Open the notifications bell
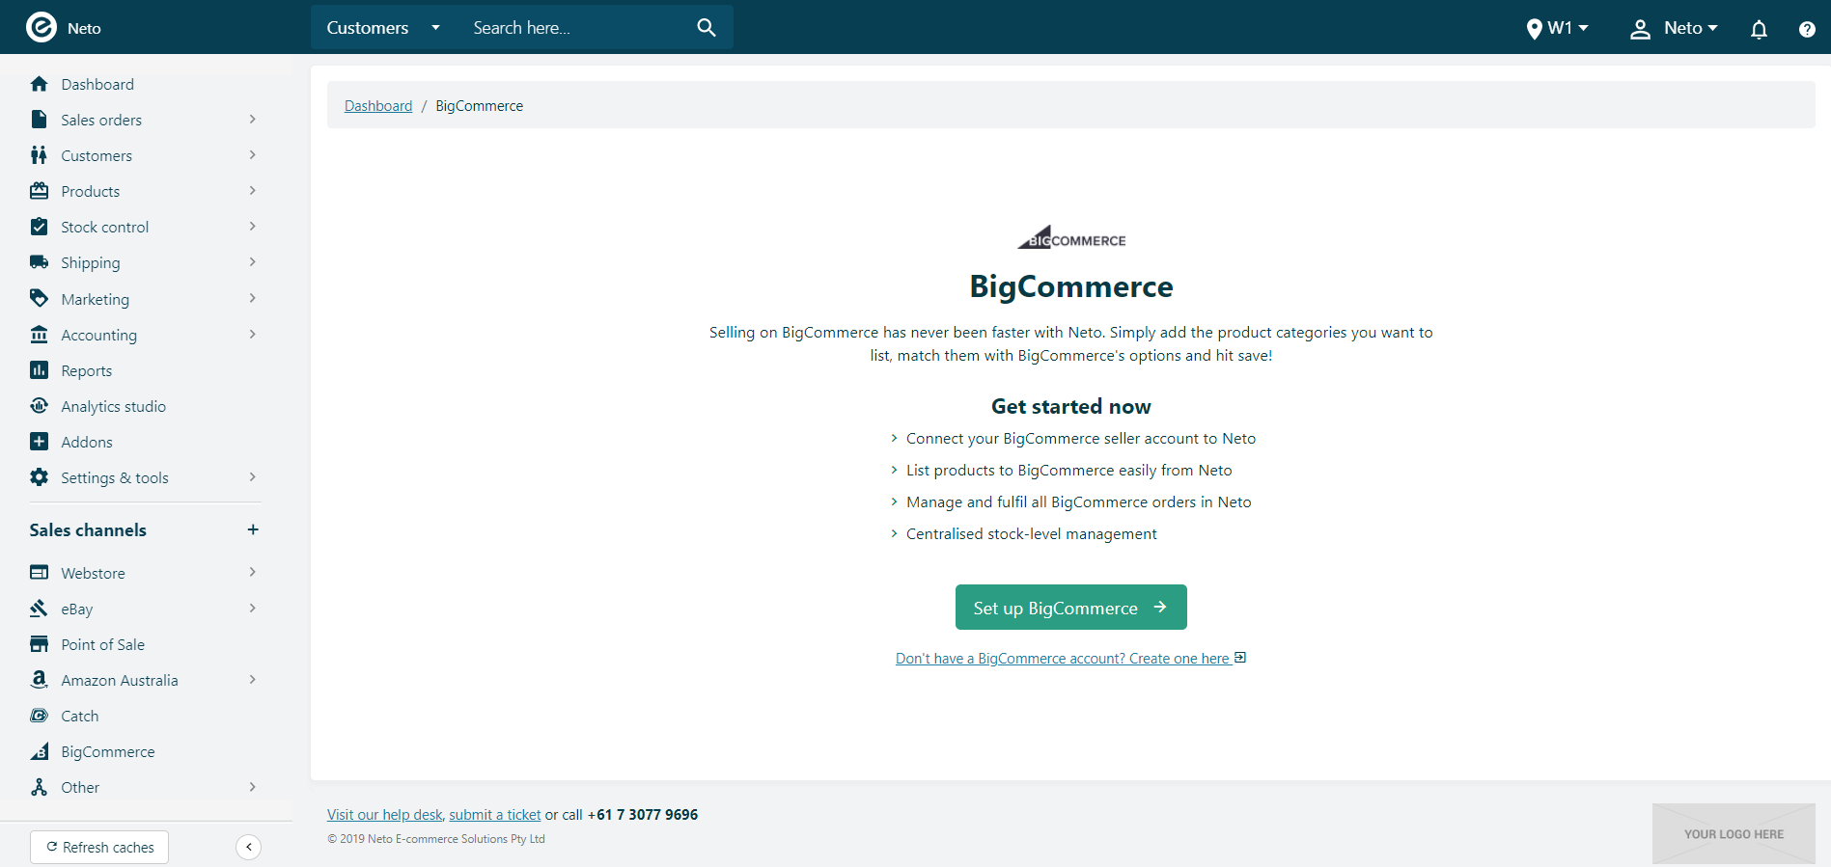Image resolution: width=1831 pixels, height=867 pixels. 1759,29
